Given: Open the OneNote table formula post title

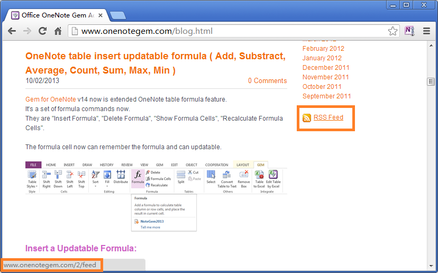Looking at the screenshot, I should [156, 63].
